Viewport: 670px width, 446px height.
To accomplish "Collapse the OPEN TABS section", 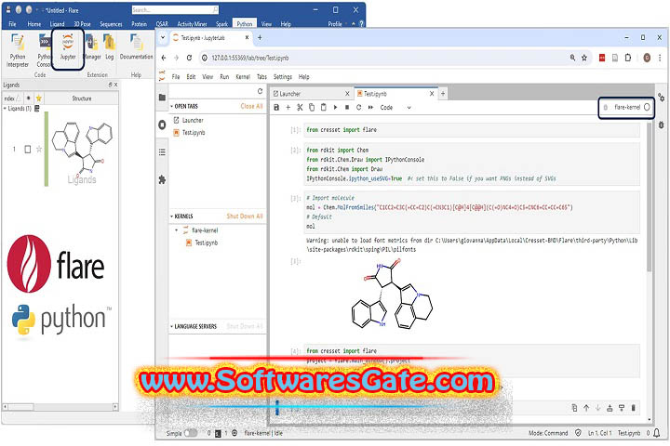I will [172, 106].
